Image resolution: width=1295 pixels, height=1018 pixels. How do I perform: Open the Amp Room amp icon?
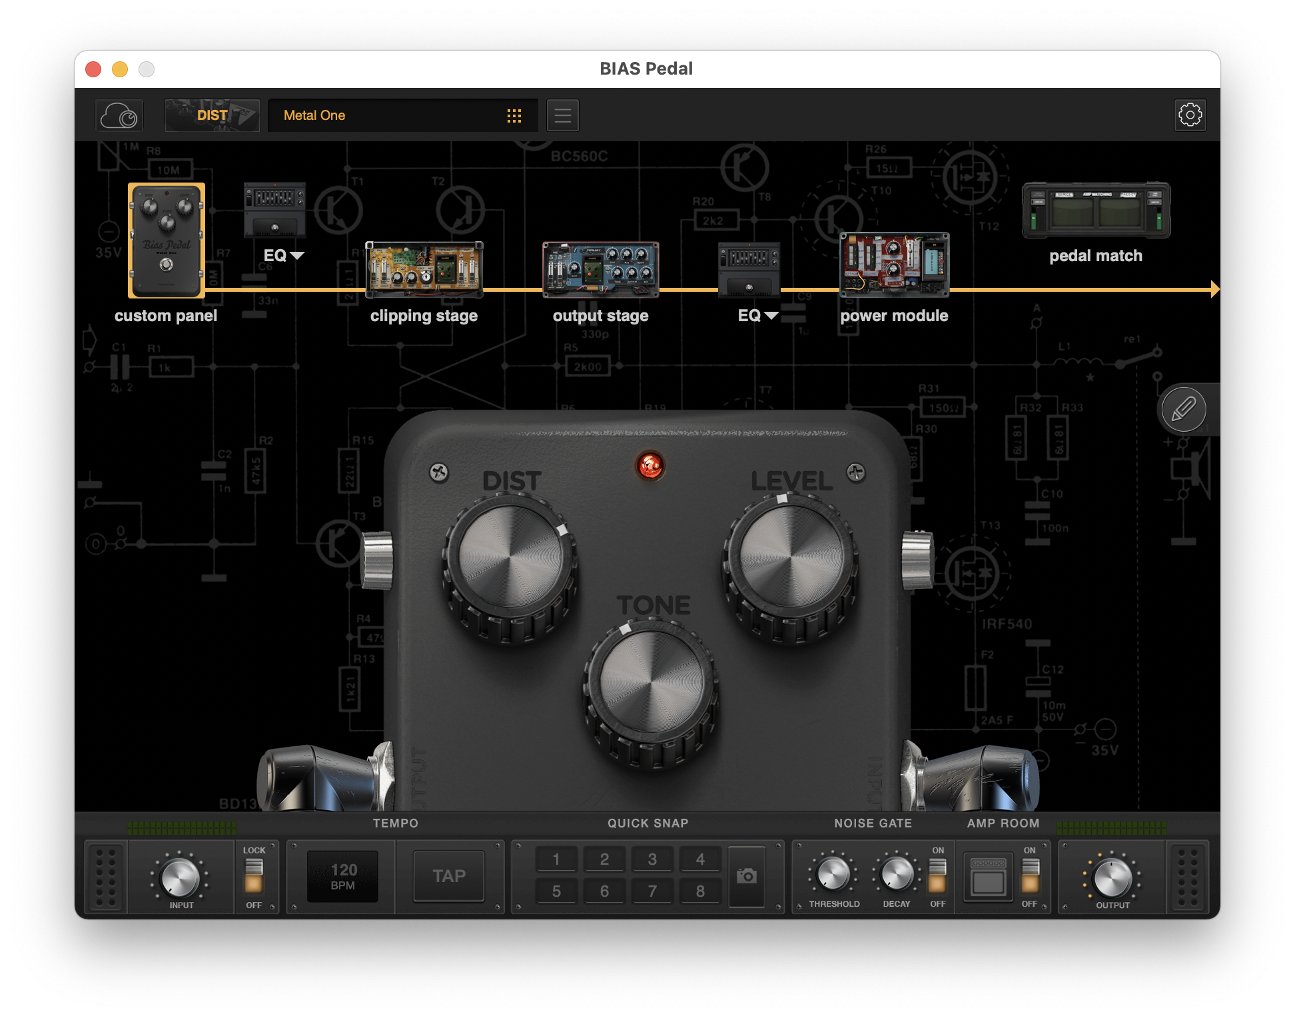coord(988,877)
